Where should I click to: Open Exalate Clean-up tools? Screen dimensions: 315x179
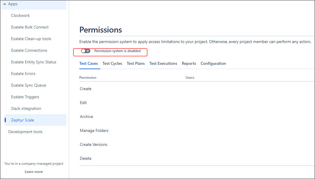(x=31, y=38)
